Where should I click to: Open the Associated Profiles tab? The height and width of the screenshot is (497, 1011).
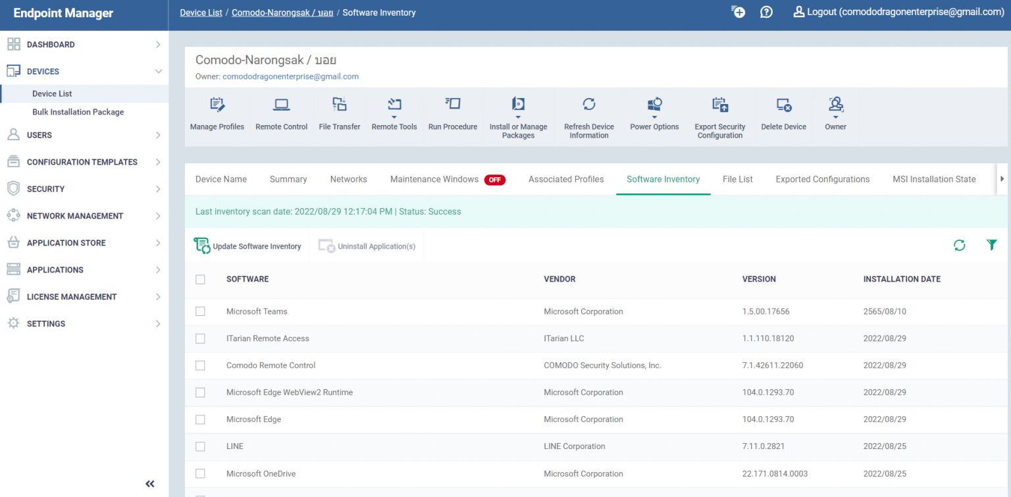pos(566,179)
